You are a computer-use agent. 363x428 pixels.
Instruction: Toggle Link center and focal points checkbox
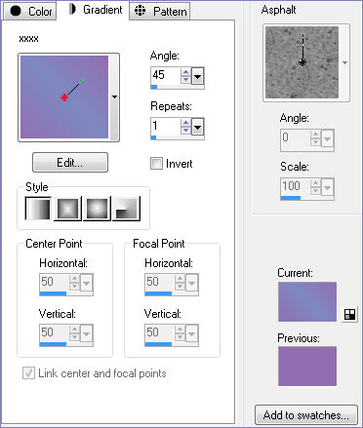28,372
